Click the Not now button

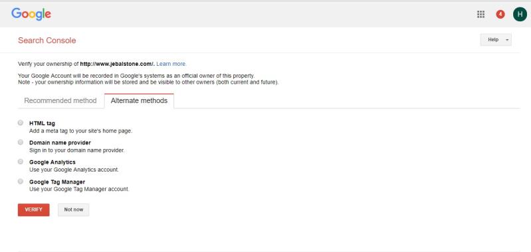tap(74, 209)
